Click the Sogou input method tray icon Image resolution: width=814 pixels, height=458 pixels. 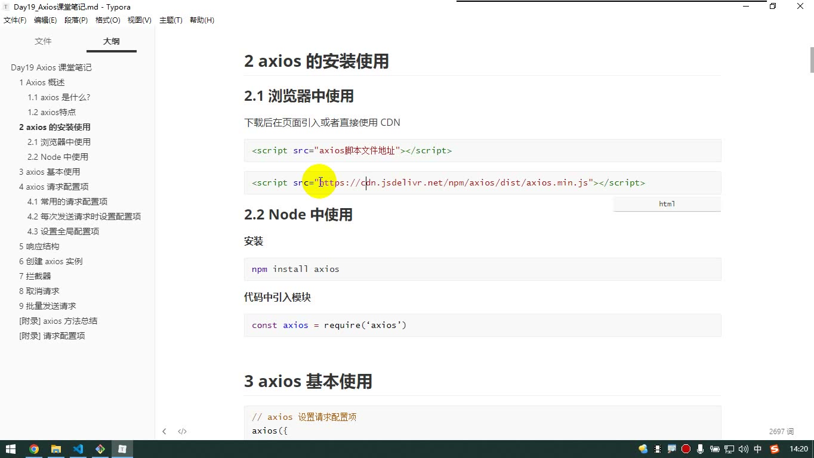(x=775, y=449)
